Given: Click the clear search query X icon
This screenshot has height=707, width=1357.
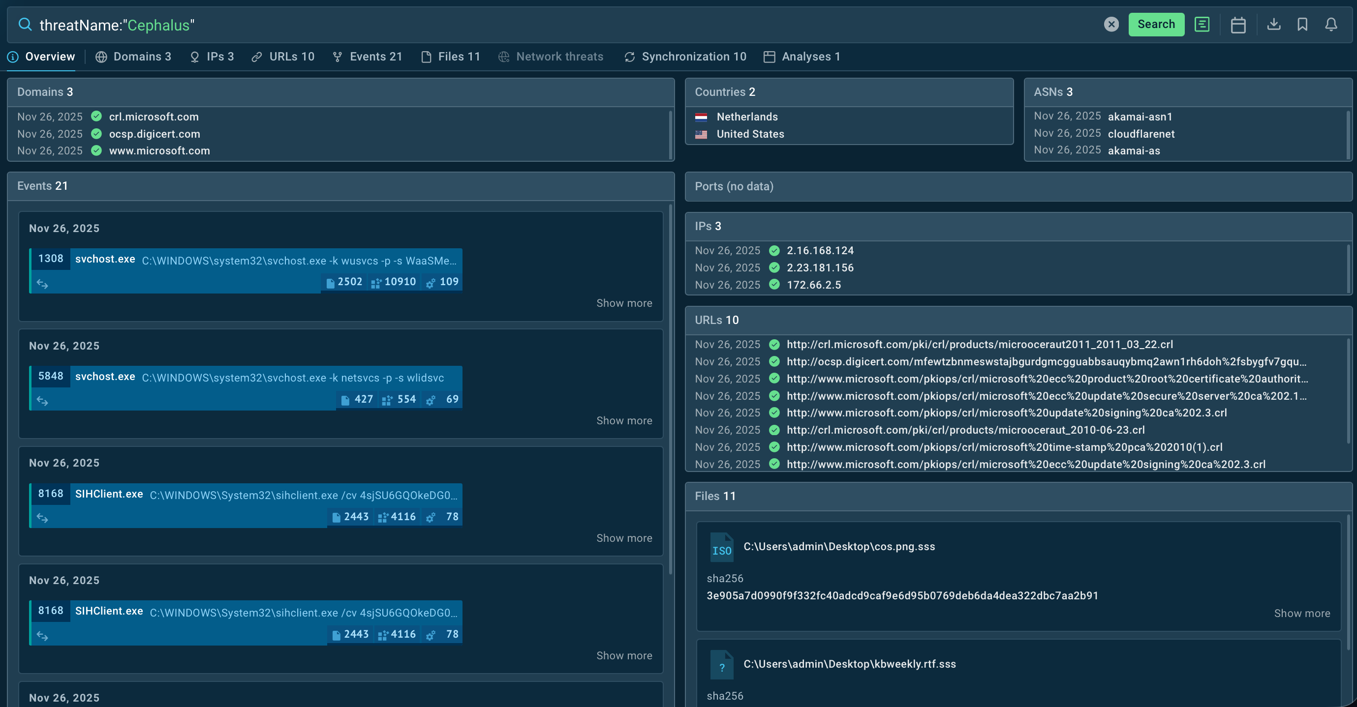Looking at the screenshot, I should [x=1111, y=24].
